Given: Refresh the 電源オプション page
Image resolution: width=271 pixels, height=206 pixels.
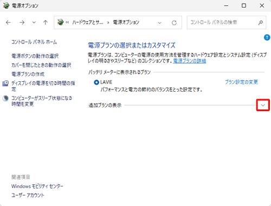Looking at the screenshot, I should click(174, 23).
